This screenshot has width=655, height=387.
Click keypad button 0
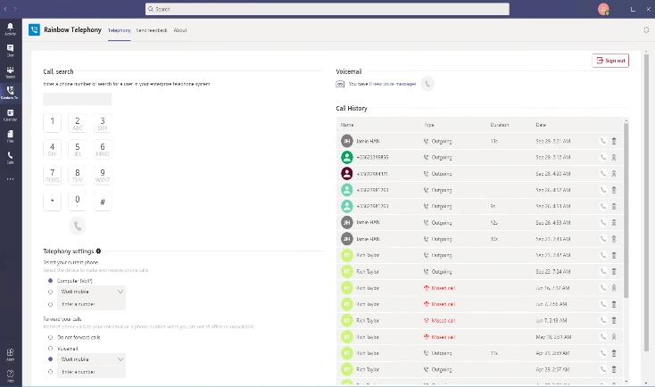[x=78, y=202]
